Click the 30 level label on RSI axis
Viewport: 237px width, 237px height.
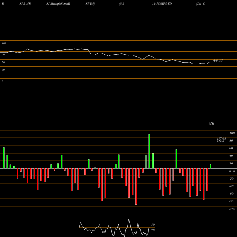point(3,70)
